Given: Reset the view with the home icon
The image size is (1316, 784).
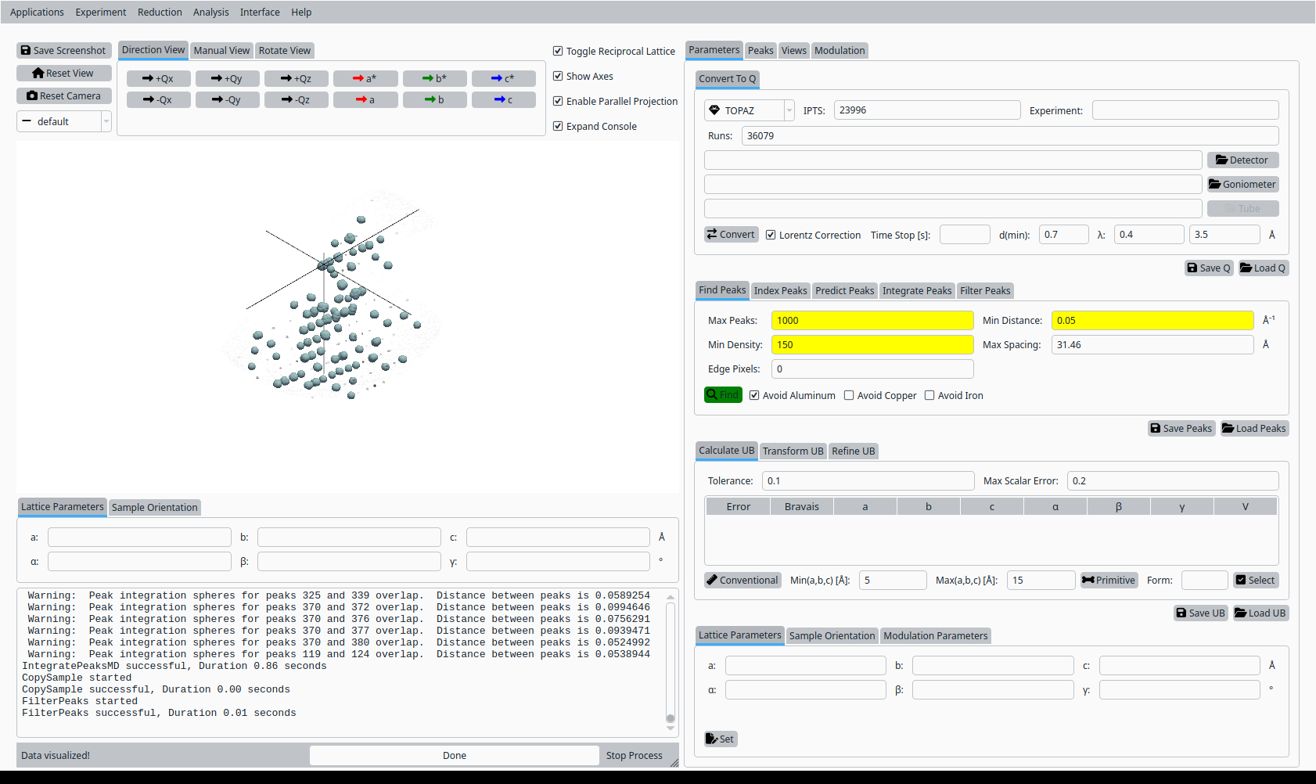Looking at the screenshot, I should click(x=63, y=74).
